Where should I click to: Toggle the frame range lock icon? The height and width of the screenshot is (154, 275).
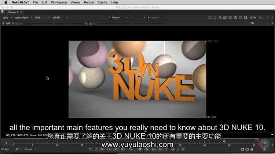252,149
